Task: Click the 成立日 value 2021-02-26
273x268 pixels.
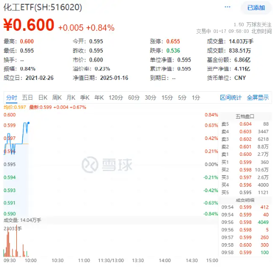Action: (40, 78)
